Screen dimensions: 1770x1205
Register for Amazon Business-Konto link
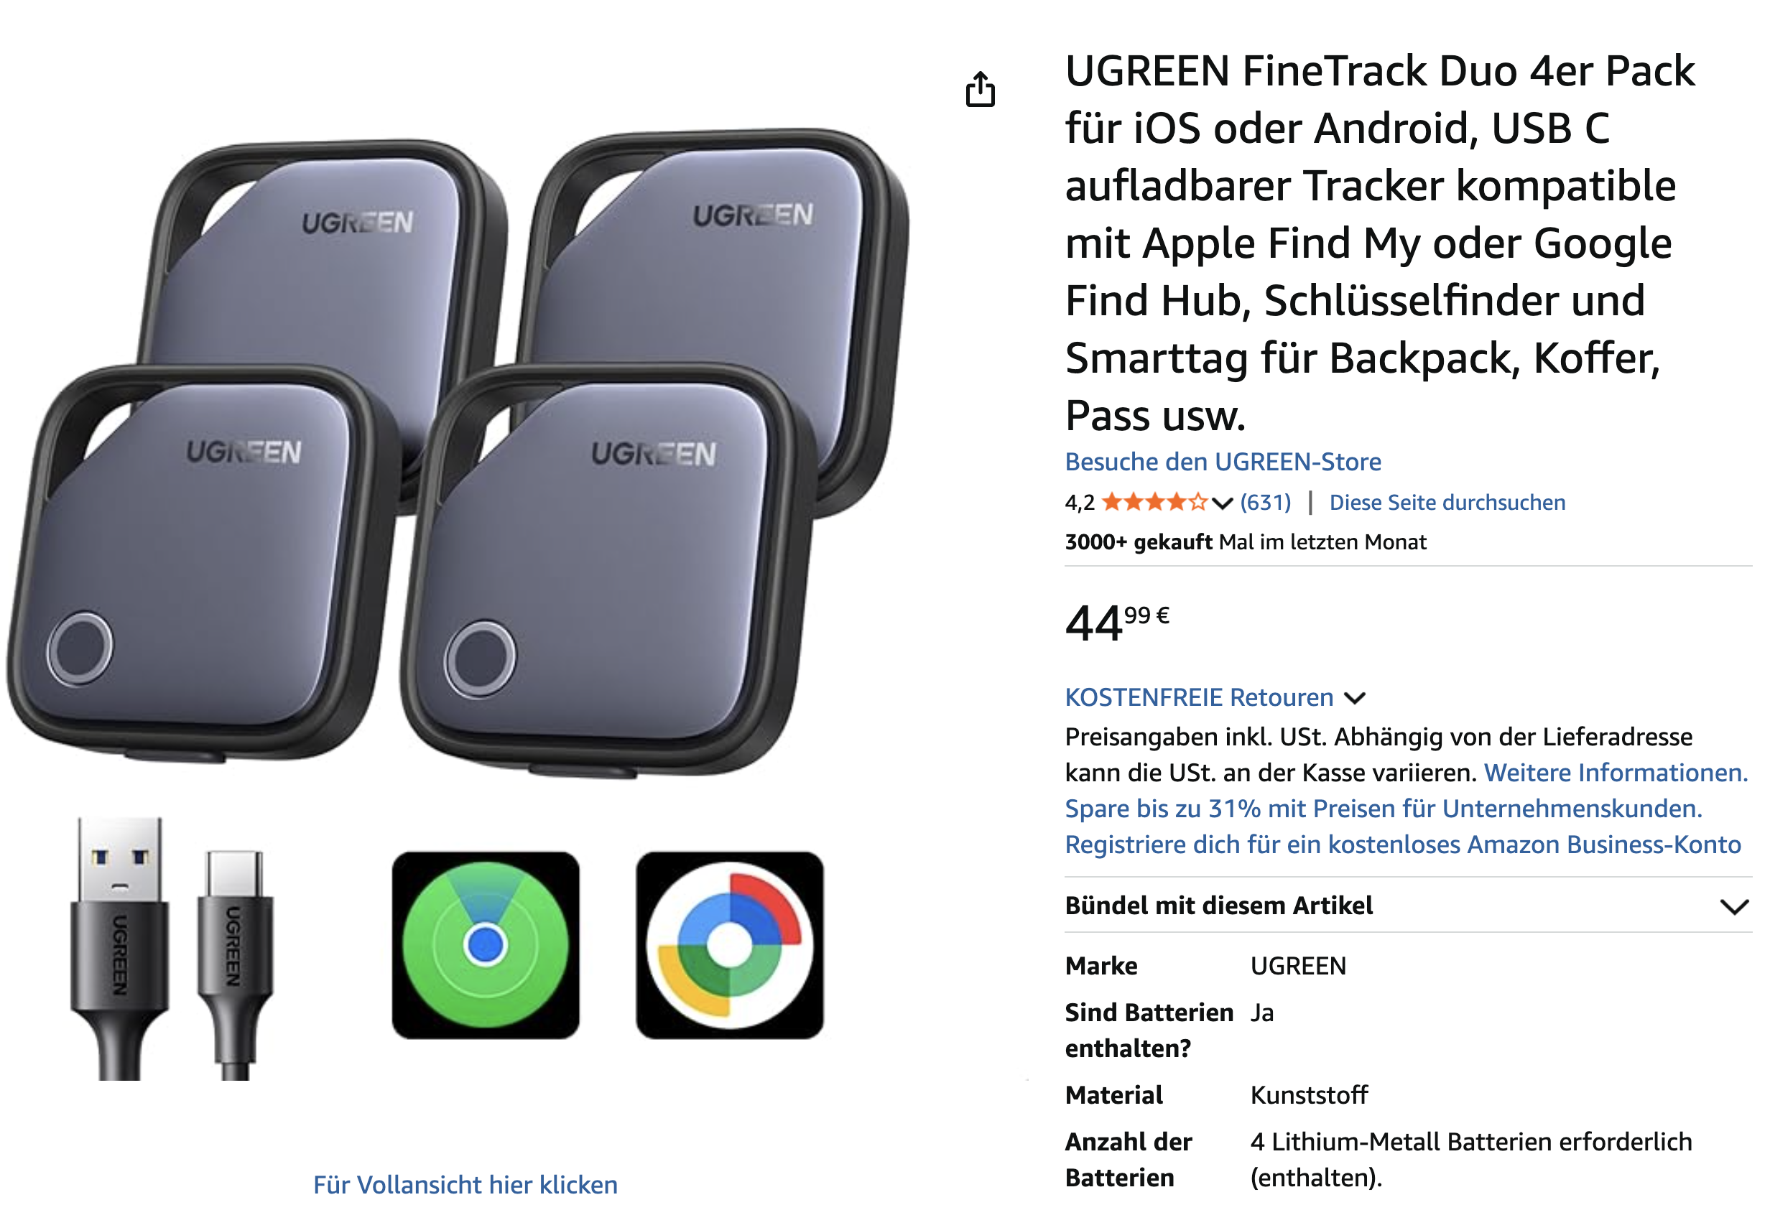coord(1402,845)
